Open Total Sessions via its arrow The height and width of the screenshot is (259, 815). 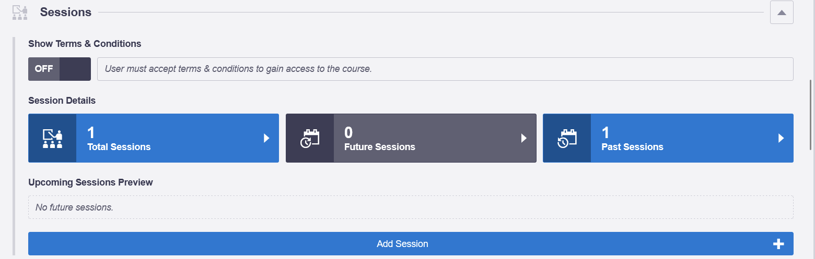[x=266, y=138]
